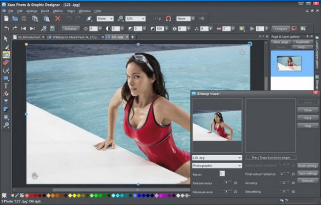Viewport: 321px width, 205px height.
Task: Choose the Selector arrow tool
Action: [6, 39]
